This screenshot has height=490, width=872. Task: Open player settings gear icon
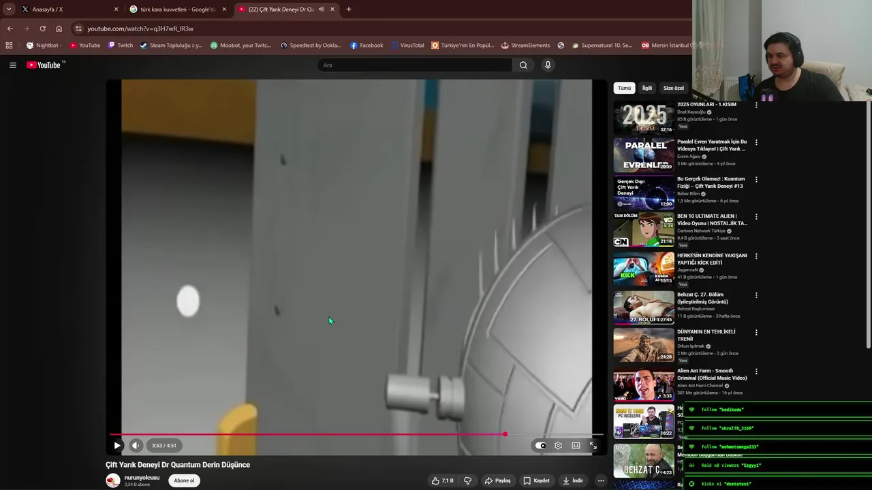click(558, 446)
